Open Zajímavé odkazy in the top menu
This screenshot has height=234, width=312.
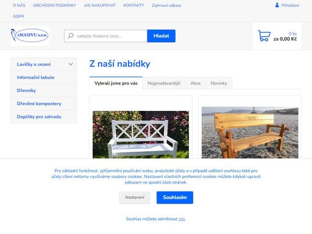(x=166, y=5)
